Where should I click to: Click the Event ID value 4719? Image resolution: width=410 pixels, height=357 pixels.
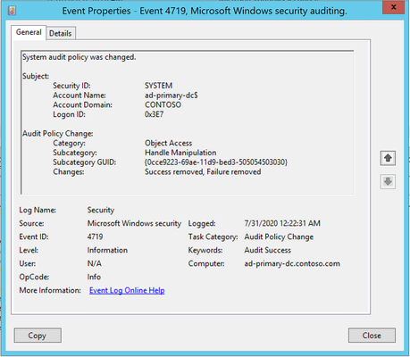95,237
